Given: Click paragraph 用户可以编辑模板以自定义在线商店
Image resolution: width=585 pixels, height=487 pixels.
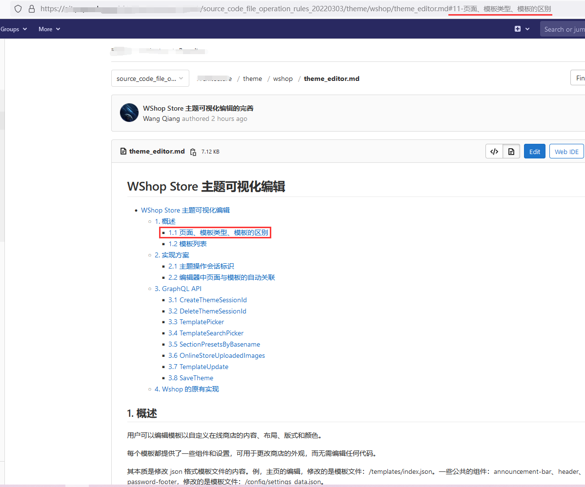Looking at the screenshot, I should pos(225,435).
